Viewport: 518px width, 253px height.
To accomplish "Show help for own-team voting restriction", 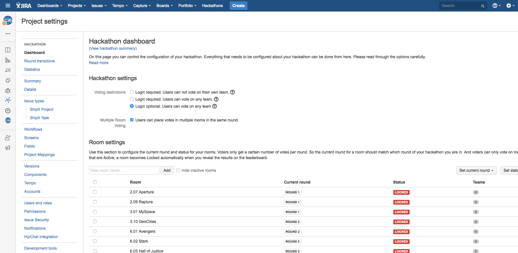I will 233,92.
